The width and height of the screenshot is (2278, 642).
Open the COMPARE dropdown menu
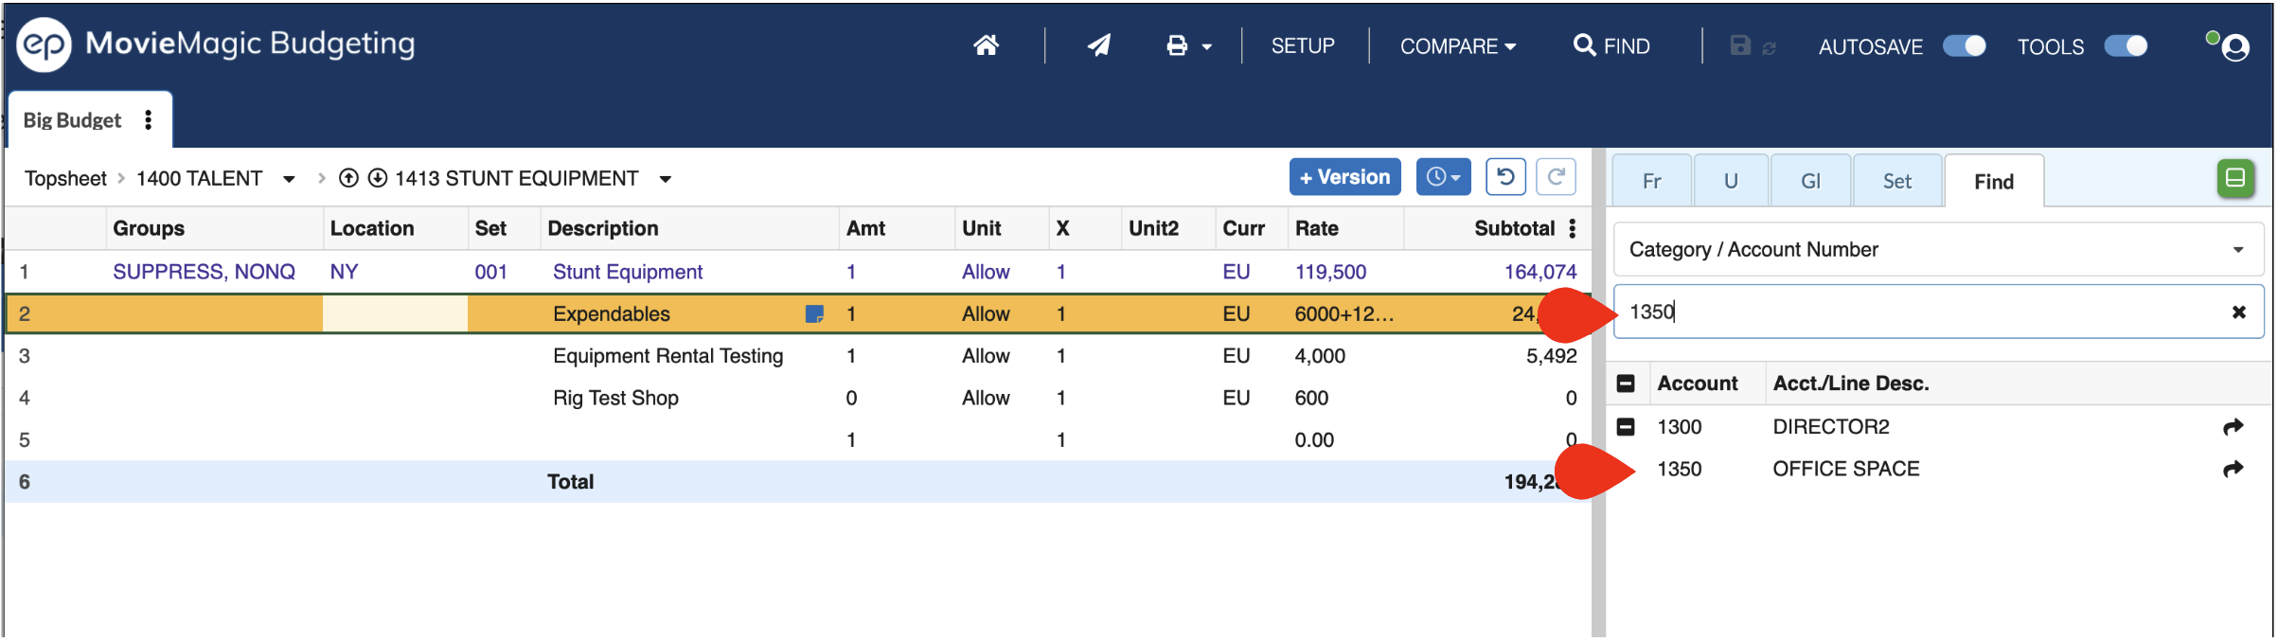coord(1458,46)
